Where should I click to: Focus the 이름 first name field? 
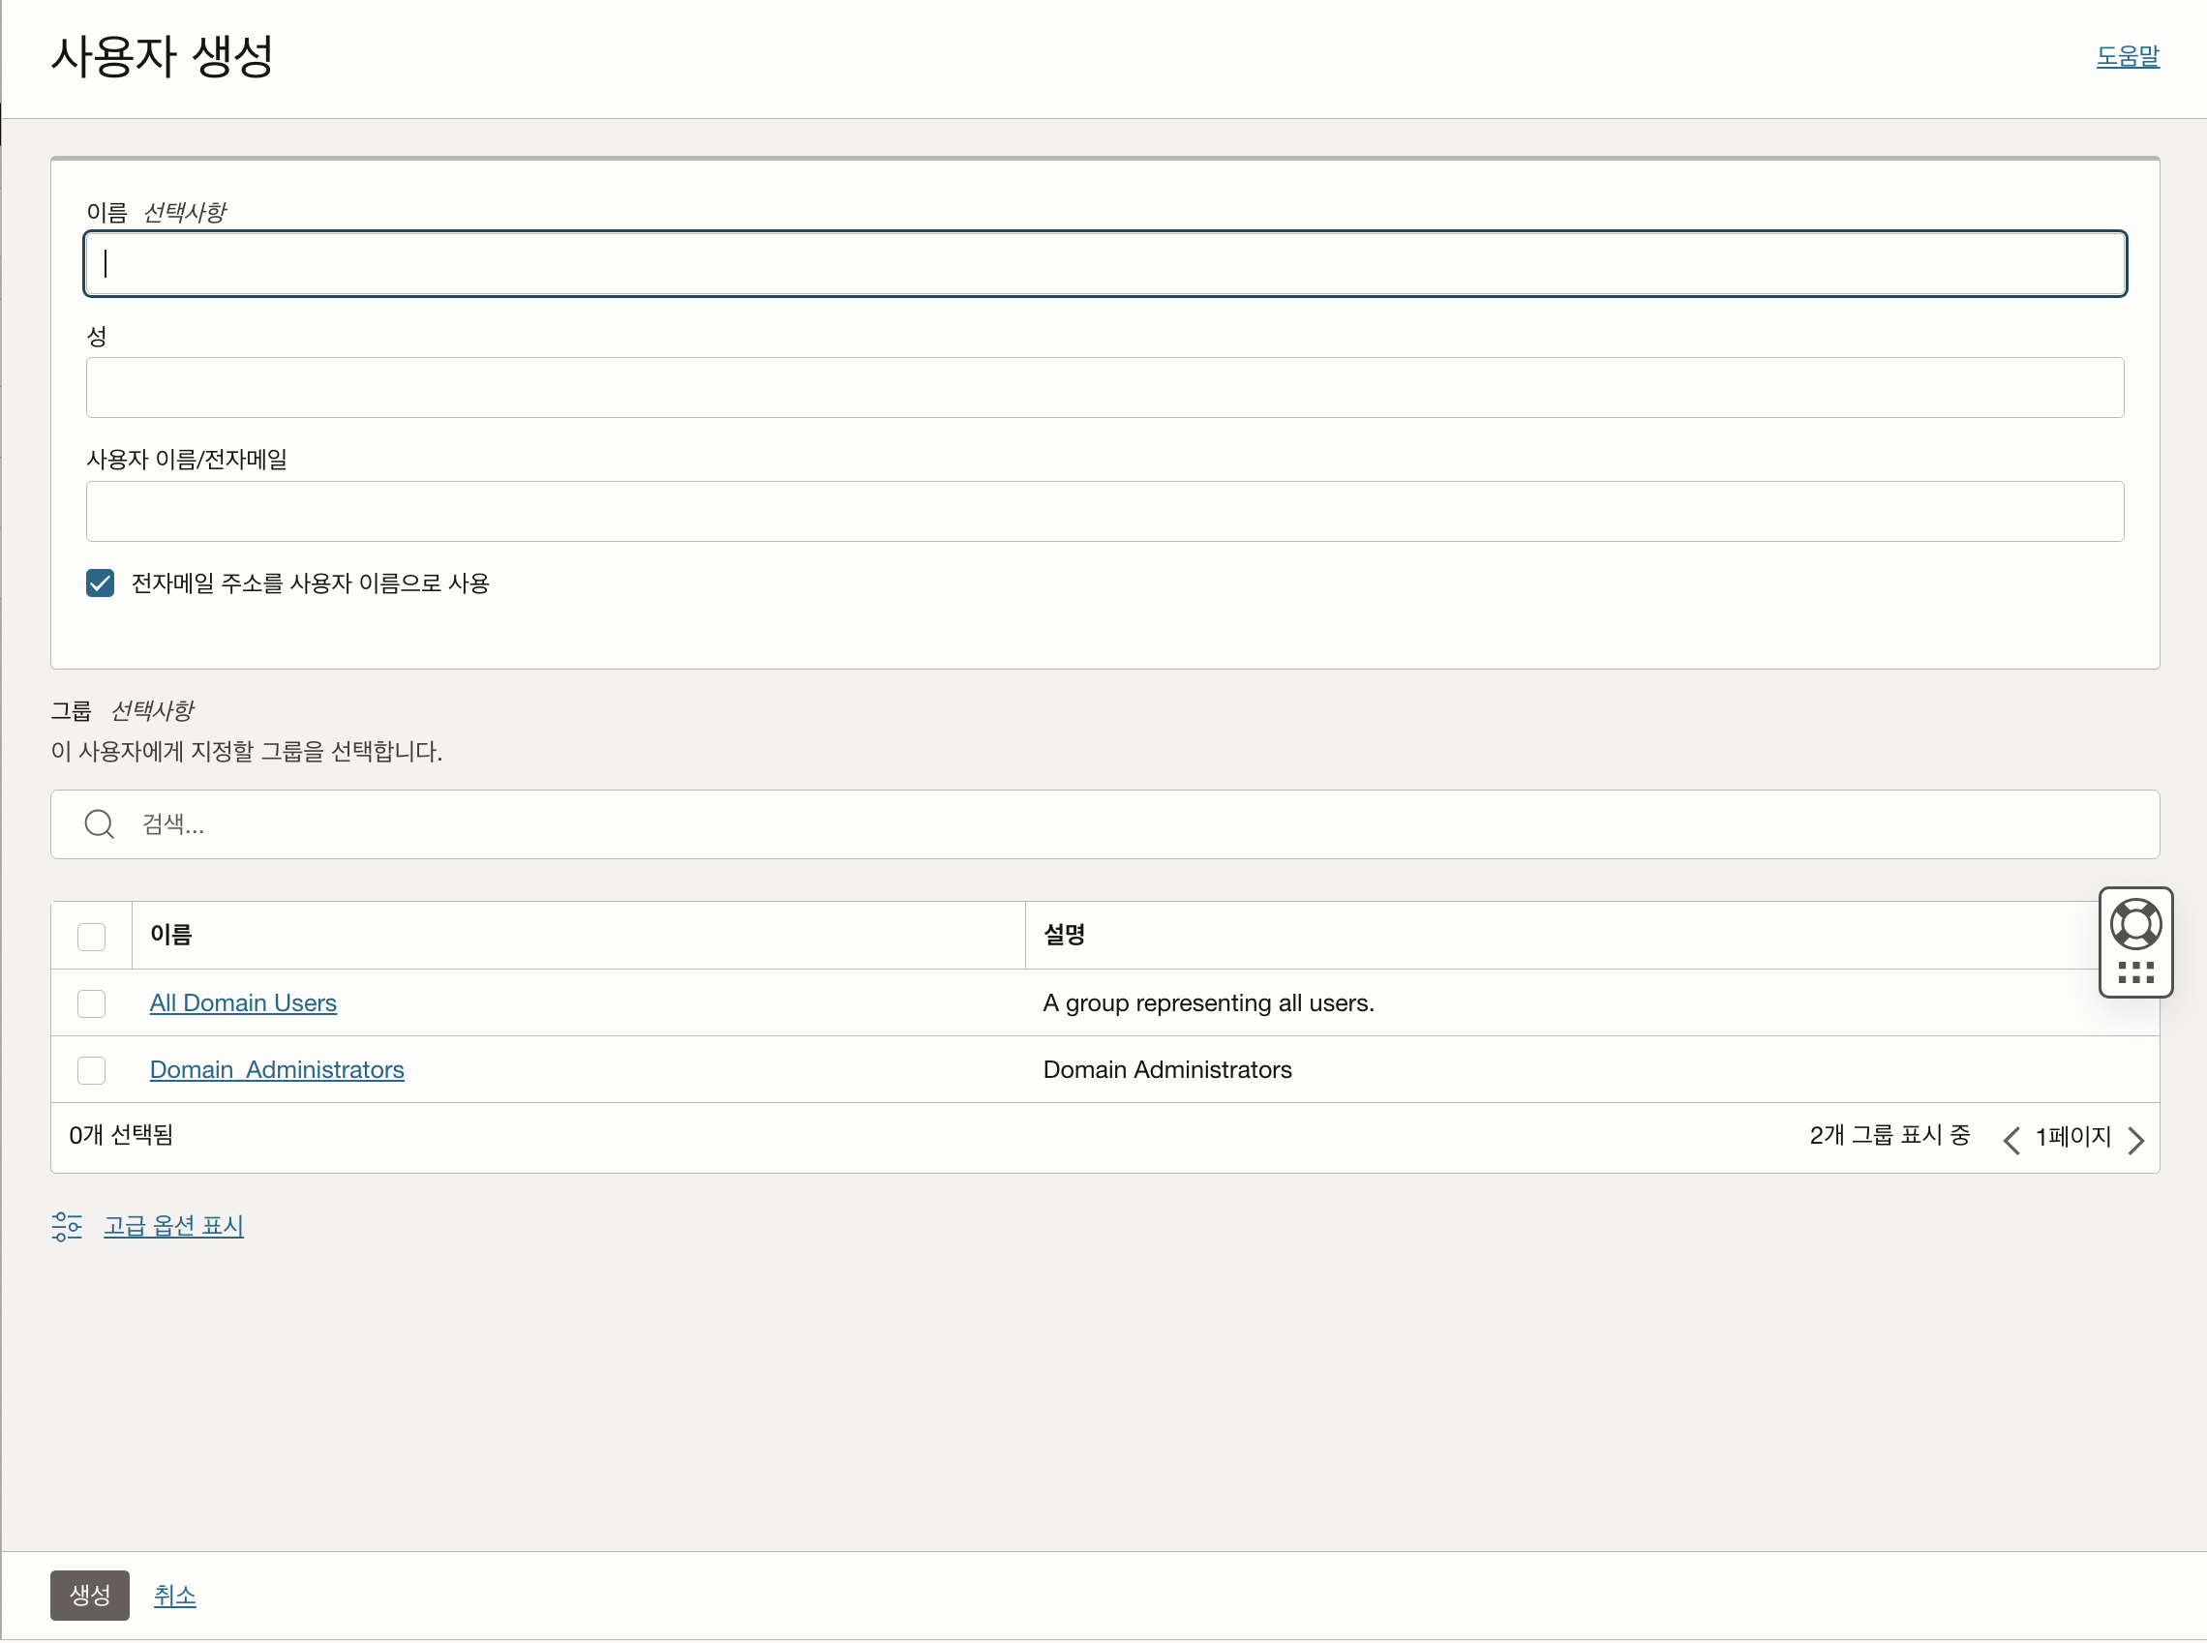pyautogui.click(x=1104, y=263)
